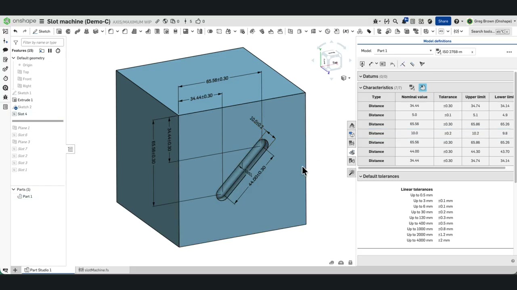Select the Slot 4 feature
This screenshot has width=517, height=290.
pyautogui.click(x=22, y=114)
